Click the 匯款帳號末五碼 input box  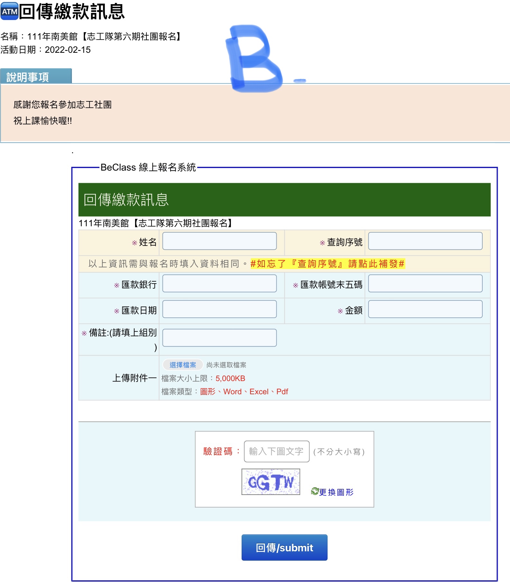tap(425, 284)
